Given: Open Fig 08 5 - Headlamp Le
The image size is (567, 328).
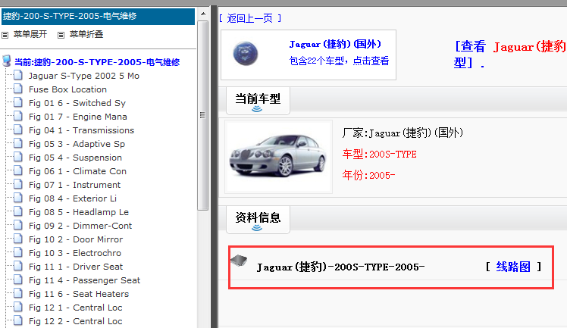Looking at the screenshot, I should point(79,212).
